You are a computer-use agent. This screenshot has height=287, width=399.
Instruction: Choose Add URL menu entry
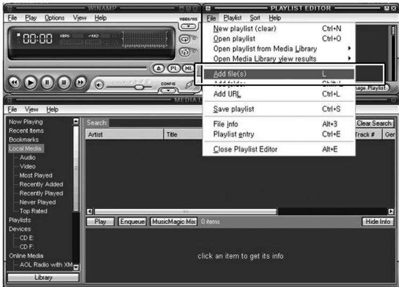click(x=279, y=94)
